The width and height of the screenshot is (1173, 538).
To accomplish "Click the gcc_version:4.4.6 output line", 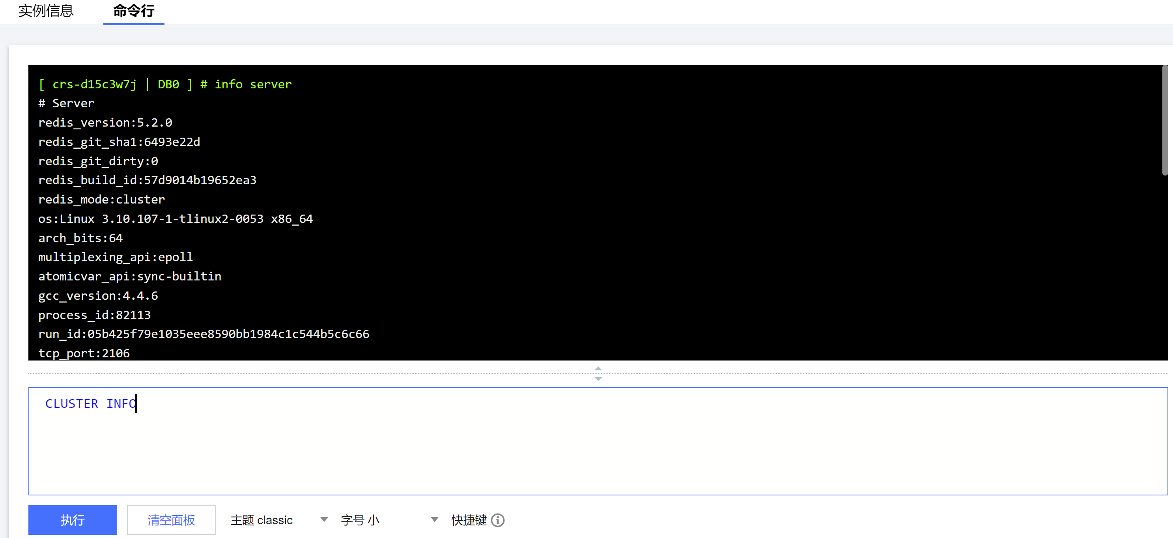I will [x=98, y=296].
